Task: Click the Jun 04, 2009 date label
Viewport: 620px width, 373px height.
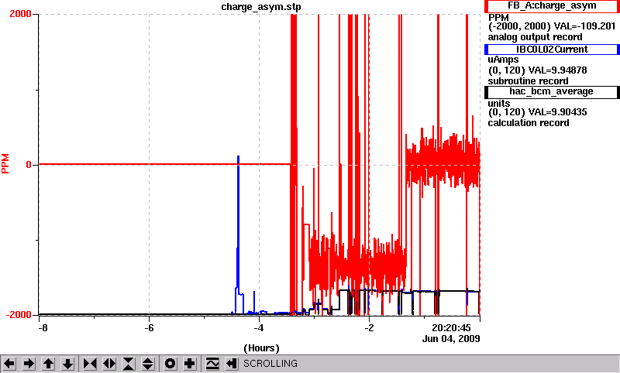Action: tap(451, 339)
